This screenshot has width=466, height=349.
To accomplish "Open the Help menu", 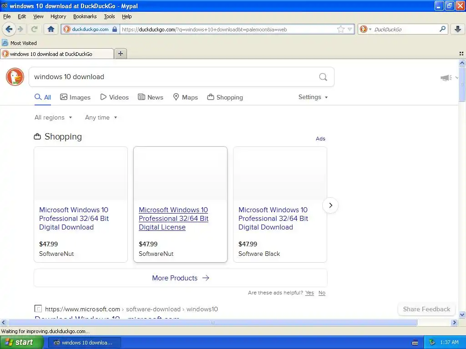I will click(127, 16).
